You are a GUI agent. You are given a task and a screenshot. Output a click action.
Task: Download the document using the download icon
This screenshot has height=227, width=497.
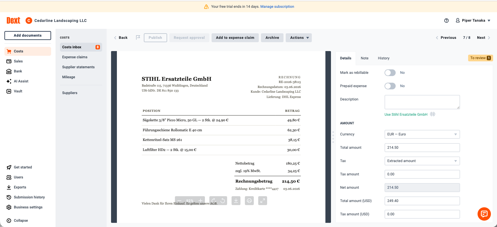click(236, 201)
